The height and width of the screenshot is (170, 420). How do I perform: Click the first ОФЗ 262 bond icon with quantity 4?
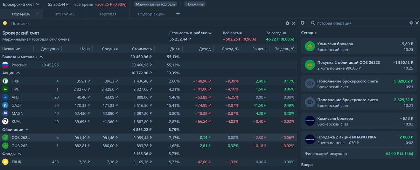5,138
